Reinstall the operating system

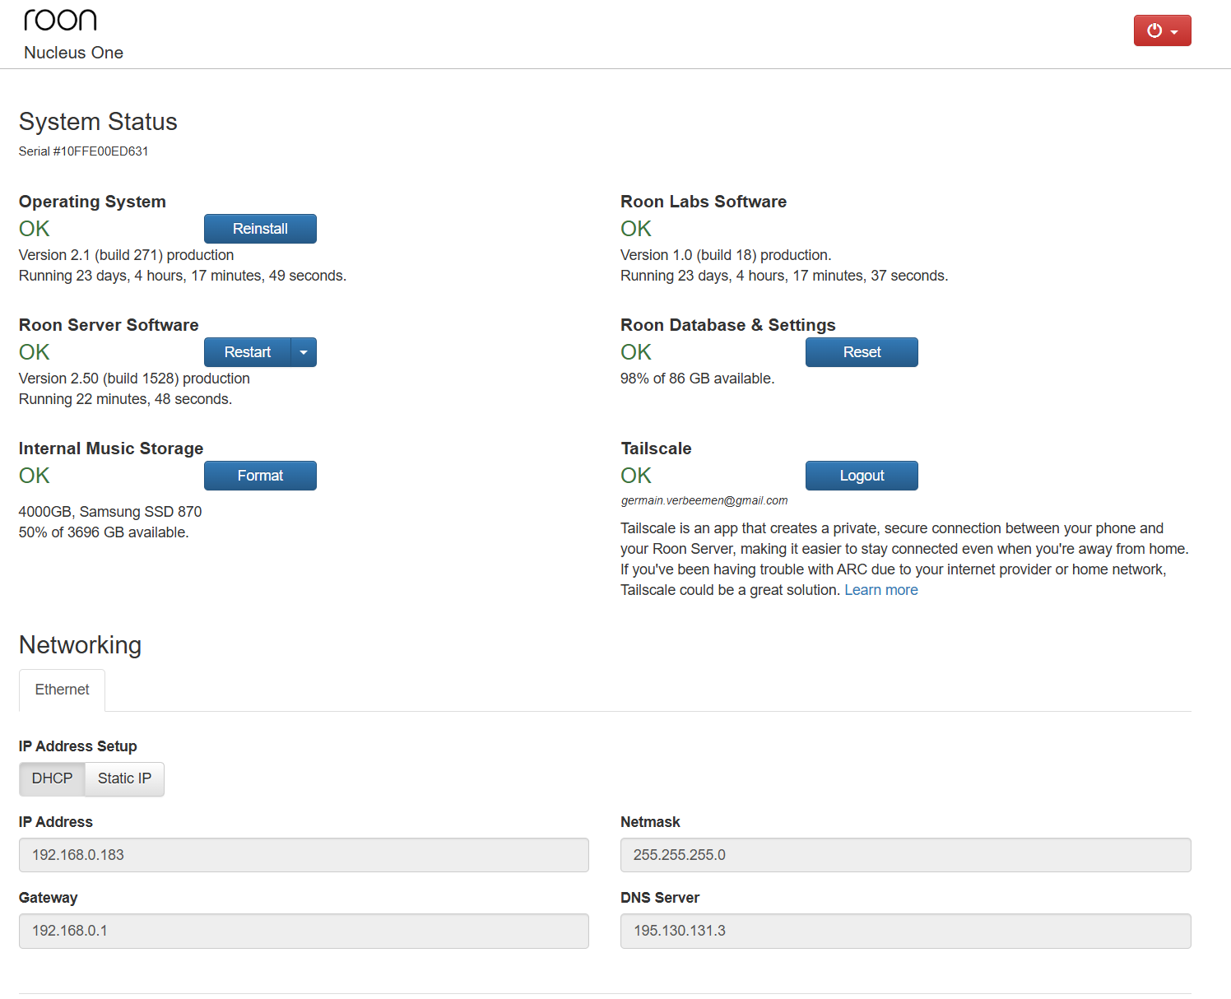(x=260, y=229)
